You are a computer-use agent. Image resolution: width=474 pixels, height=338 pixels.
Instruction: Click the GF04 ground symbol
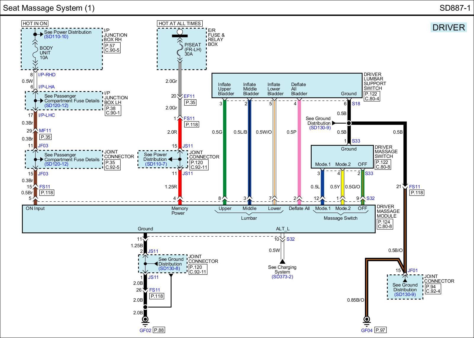pyautogui.click(x=366, y=320)
